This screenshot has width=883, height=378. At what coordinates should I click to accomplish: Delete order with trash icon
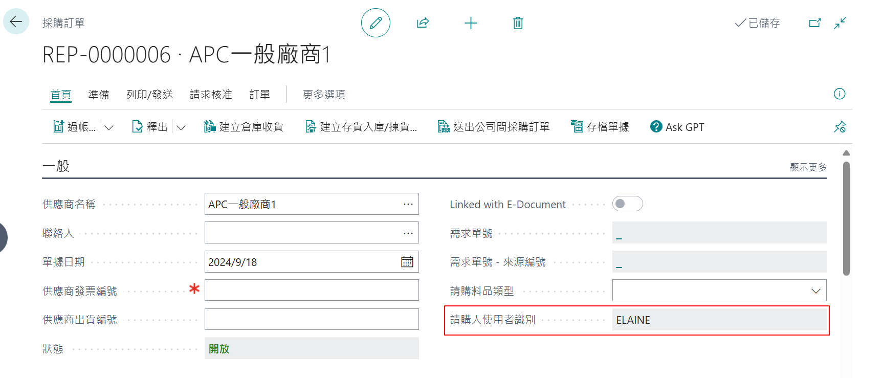point(518,23)
